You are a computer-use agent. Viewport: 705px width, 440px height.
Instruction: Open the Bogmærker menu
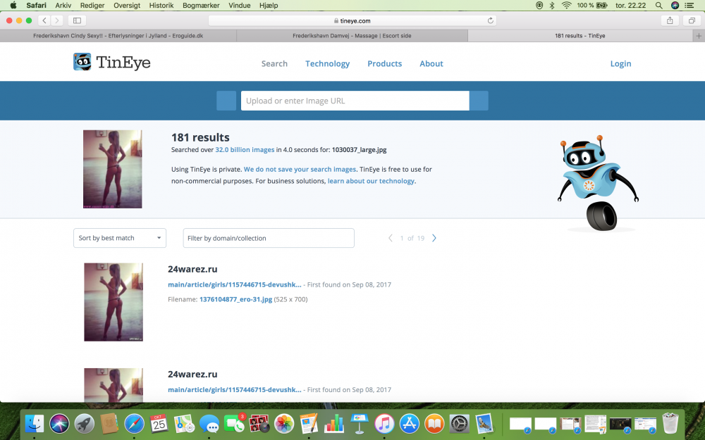click(201, 6)
